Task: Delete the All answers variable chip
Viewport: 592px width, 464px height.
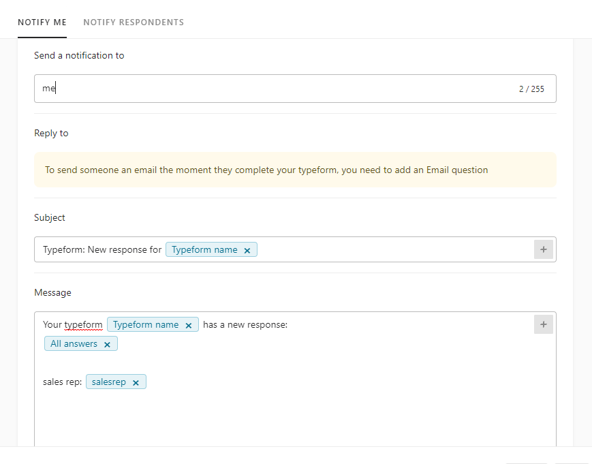Action: click(x=107, y=344)
